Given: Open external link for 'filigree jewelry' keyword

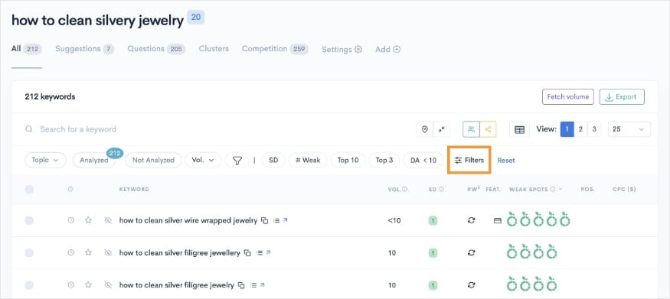Looking at the screenshot, I should 263,285.
